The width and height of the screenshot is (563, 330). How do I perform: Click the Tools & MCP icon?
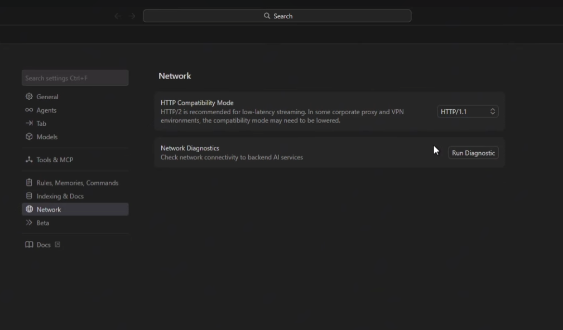29,160
